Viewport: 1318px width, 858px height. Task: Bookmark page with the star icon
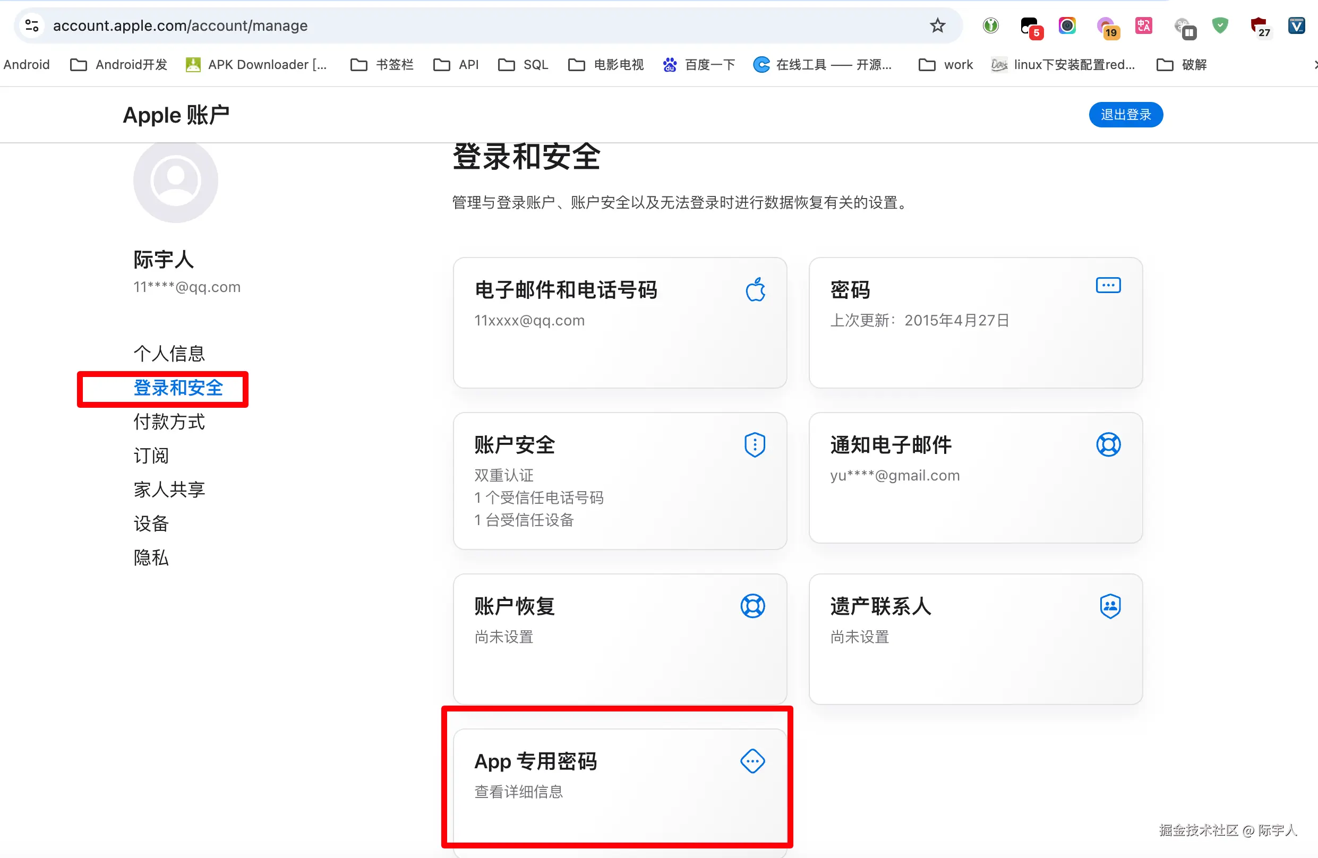pos(937,25)
